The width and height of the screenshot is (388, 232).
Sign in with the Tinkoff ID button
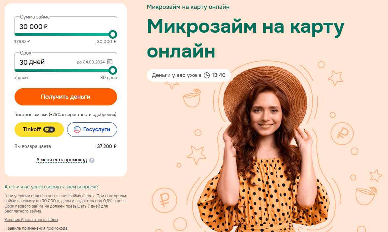[x=39, y=129]
